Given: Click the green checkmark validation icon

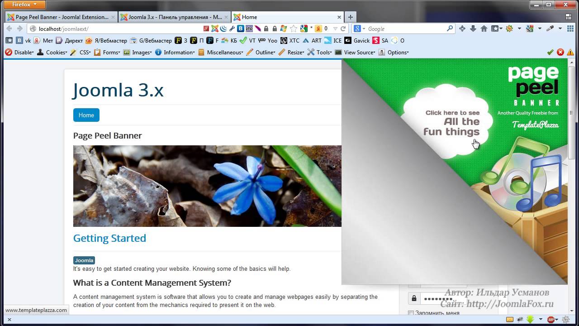Looking at the screenshot, I should coord(551,52).
